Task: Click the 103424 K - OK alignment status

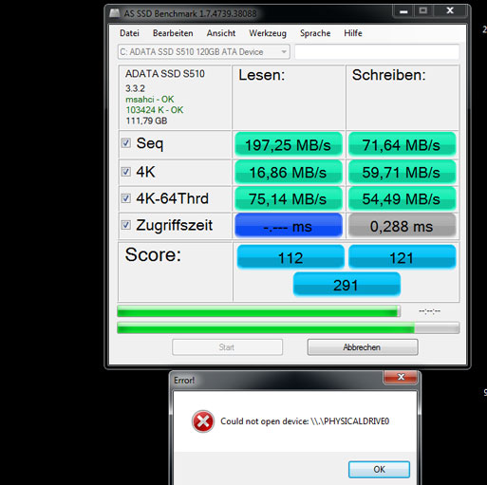Action: pos(155,110)
